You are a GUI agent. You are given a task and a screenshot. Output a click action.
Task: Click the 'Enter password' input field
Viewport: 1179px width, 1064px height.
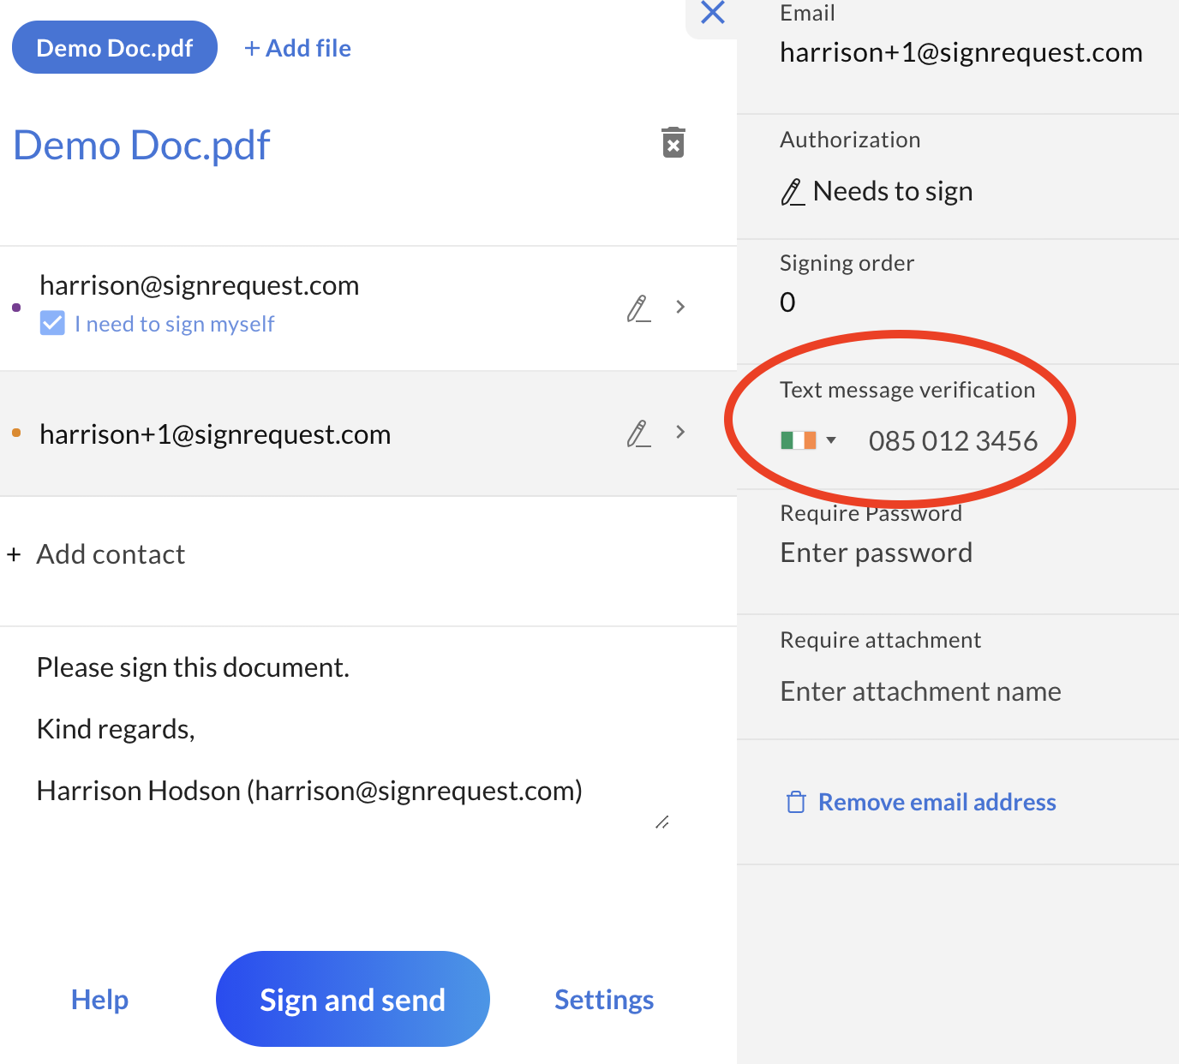tap(877, 553)
